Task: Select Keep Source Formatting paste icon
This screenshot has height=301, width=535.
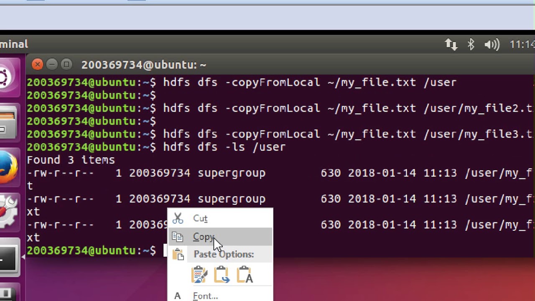Action: coord(199,275)
